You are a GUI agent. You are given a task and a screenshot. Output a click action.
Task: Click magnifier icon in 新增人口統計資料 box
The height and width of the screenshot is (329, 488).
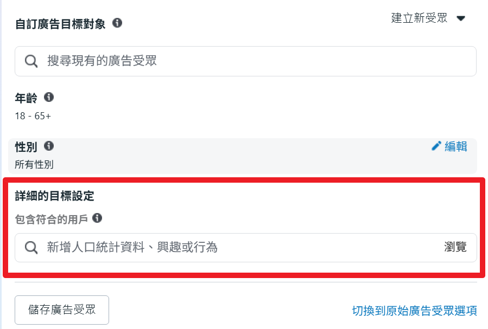[x=31, y=248]
